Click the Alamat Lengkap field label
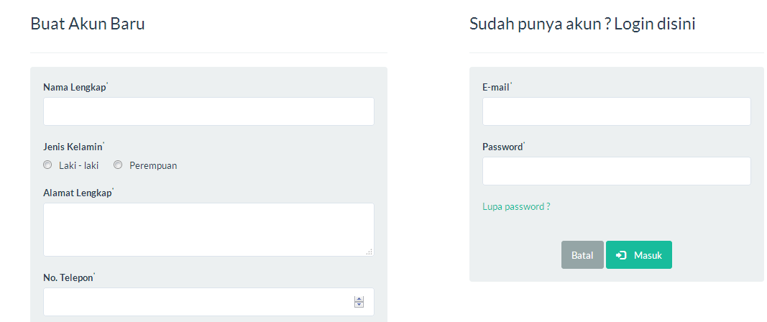Image resolution: width=767 pixels, height=322 pixels. point(77,193)
